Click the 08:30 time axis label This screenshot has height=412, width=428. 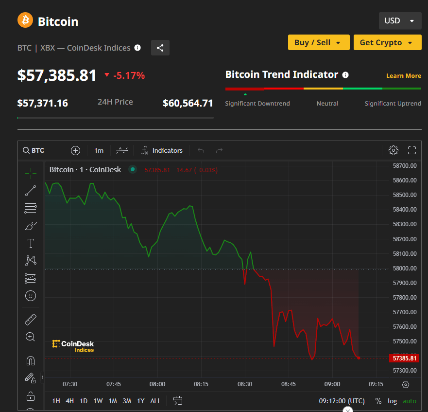pos(245,384)
